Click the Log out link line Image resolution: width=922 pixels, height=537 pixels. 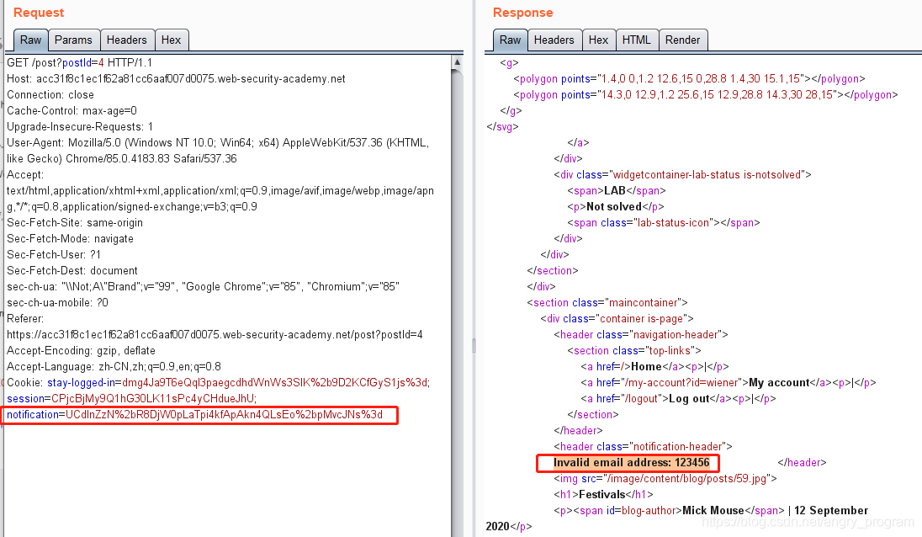[679, 398]
